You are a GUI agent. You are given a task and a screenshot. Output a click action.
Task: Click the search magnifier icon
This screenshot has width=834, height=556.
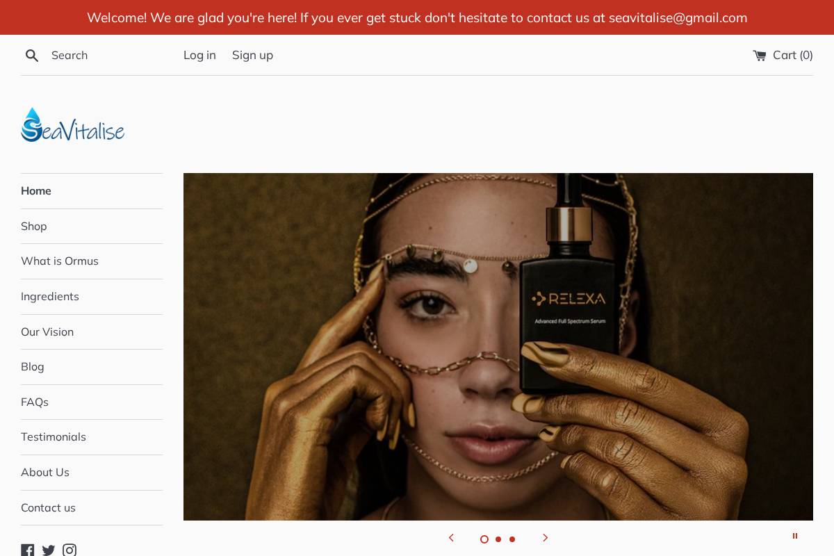coord(32,56)
